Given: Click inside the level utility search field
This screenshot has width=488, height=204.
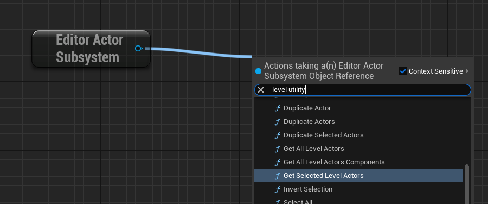Looking at the screenshot, I should [363, 90].
